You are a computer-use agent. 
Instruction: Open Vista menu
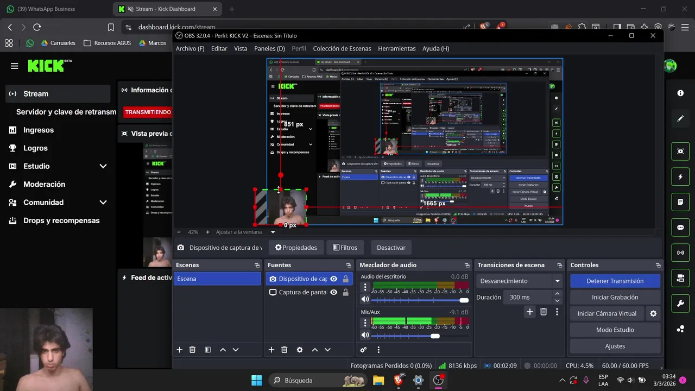pyautogui.click(x=241, y=48)
